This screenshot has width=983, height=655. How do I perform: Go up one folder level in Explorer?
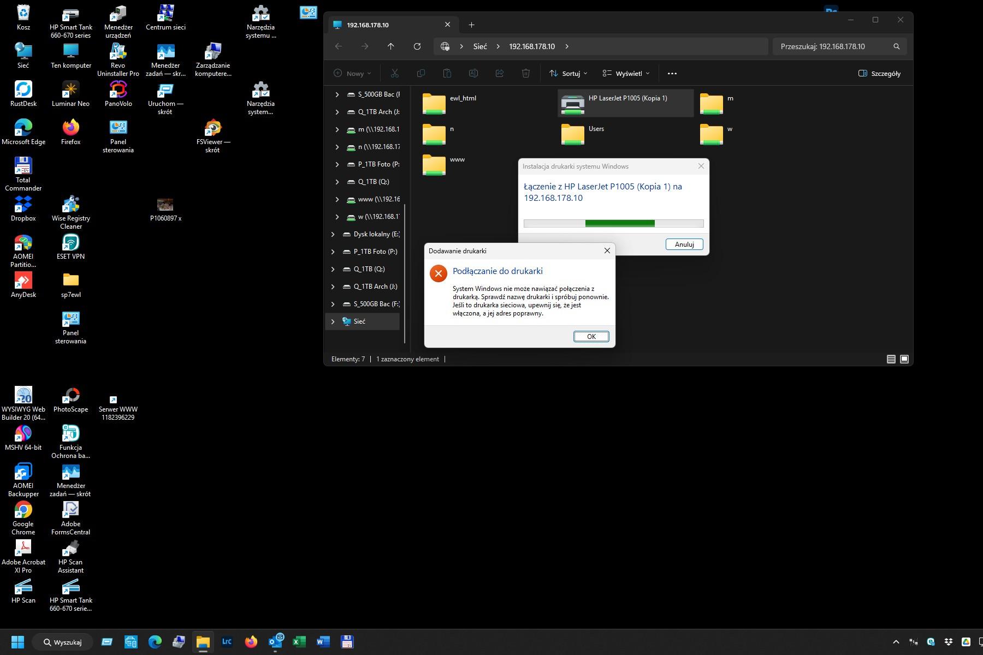tap(391, 46)
